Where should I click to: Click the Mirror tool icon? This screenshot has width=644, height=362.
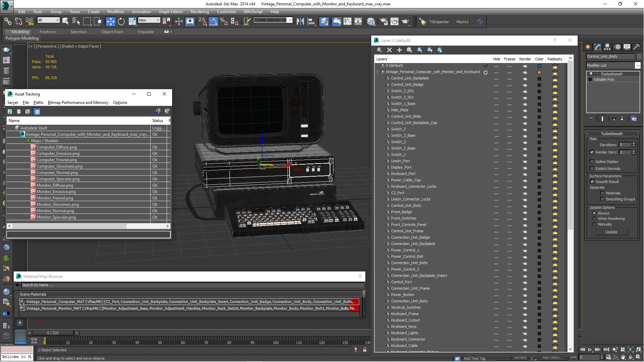[x=301, y=21]
